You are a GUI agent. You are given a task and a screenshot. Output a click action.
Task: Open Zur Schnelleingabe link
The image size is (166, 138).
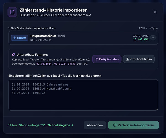(58, 125)
